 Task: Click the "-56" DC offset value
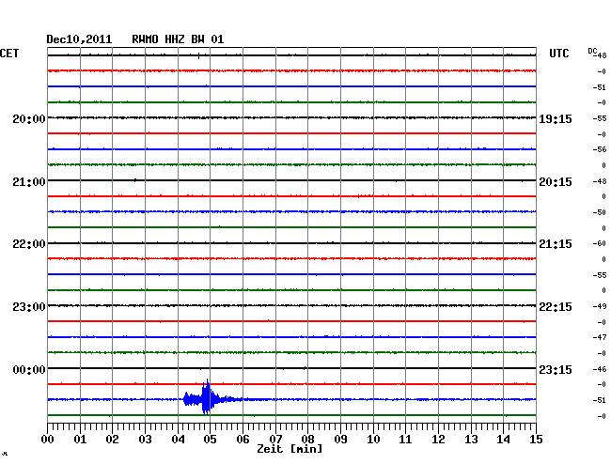tap(600, 149)
